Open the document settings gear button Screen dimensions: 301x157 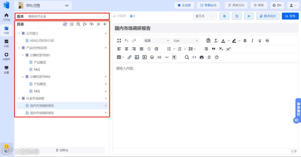pos(224,16)
